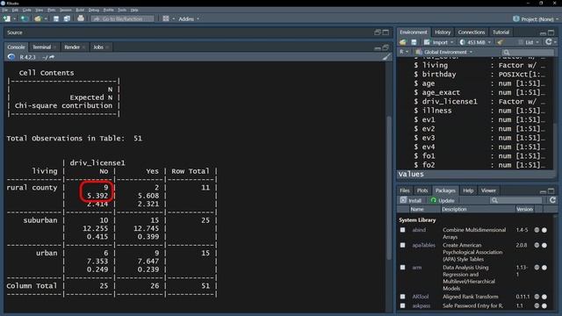The image size is (562, 316).
Task: Open the Import Dataset dropdown
Action: pos(439,42)
